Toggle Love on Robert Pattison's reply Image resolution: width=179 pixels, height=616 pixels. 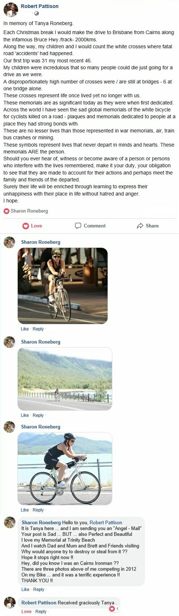click(26, 612)
